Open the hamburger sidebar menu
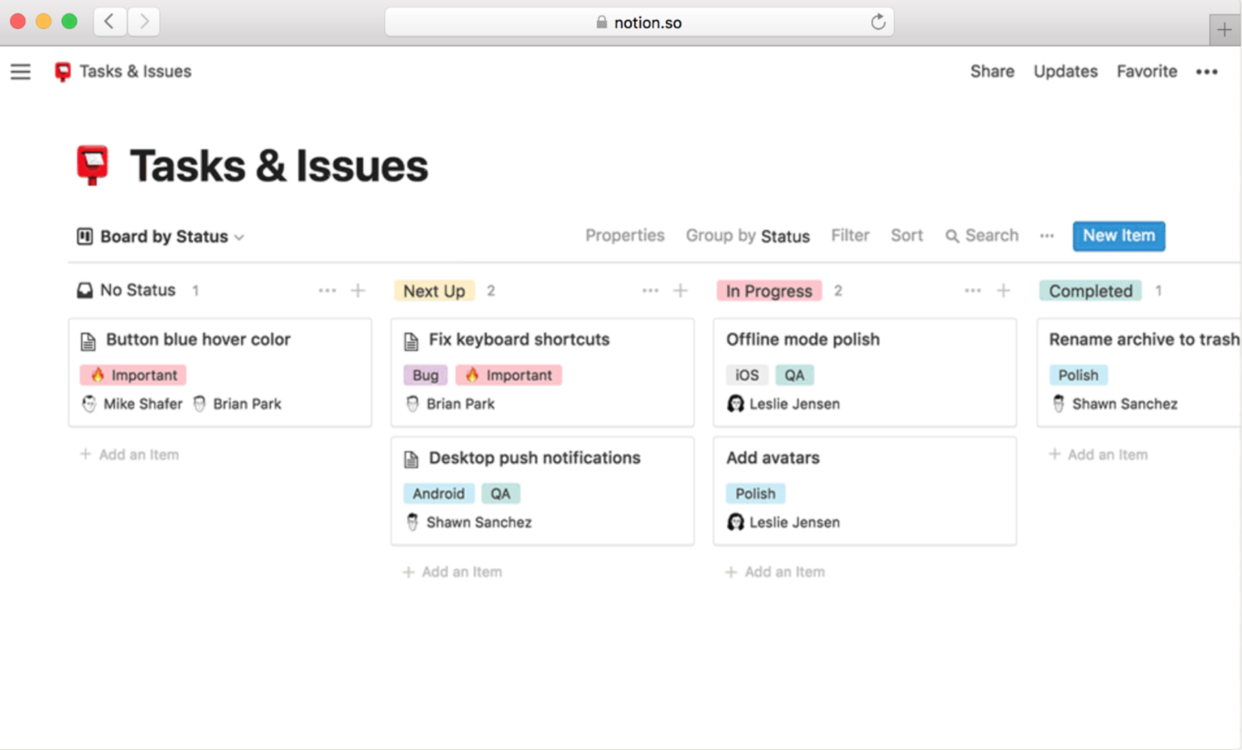This screenshot has width=1242, height=750. [21, 72]
